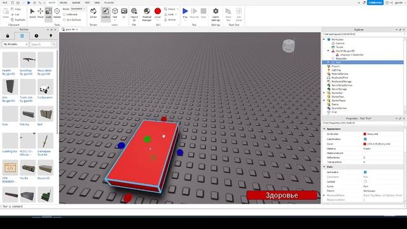The height and width of the screenshot is (229, 407).
Task: Collapse the Appearance section in Properties
Action: 324,128
